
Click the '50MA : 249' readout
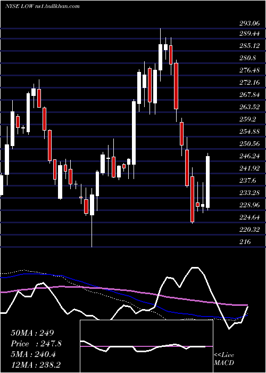tap(32, 333)
